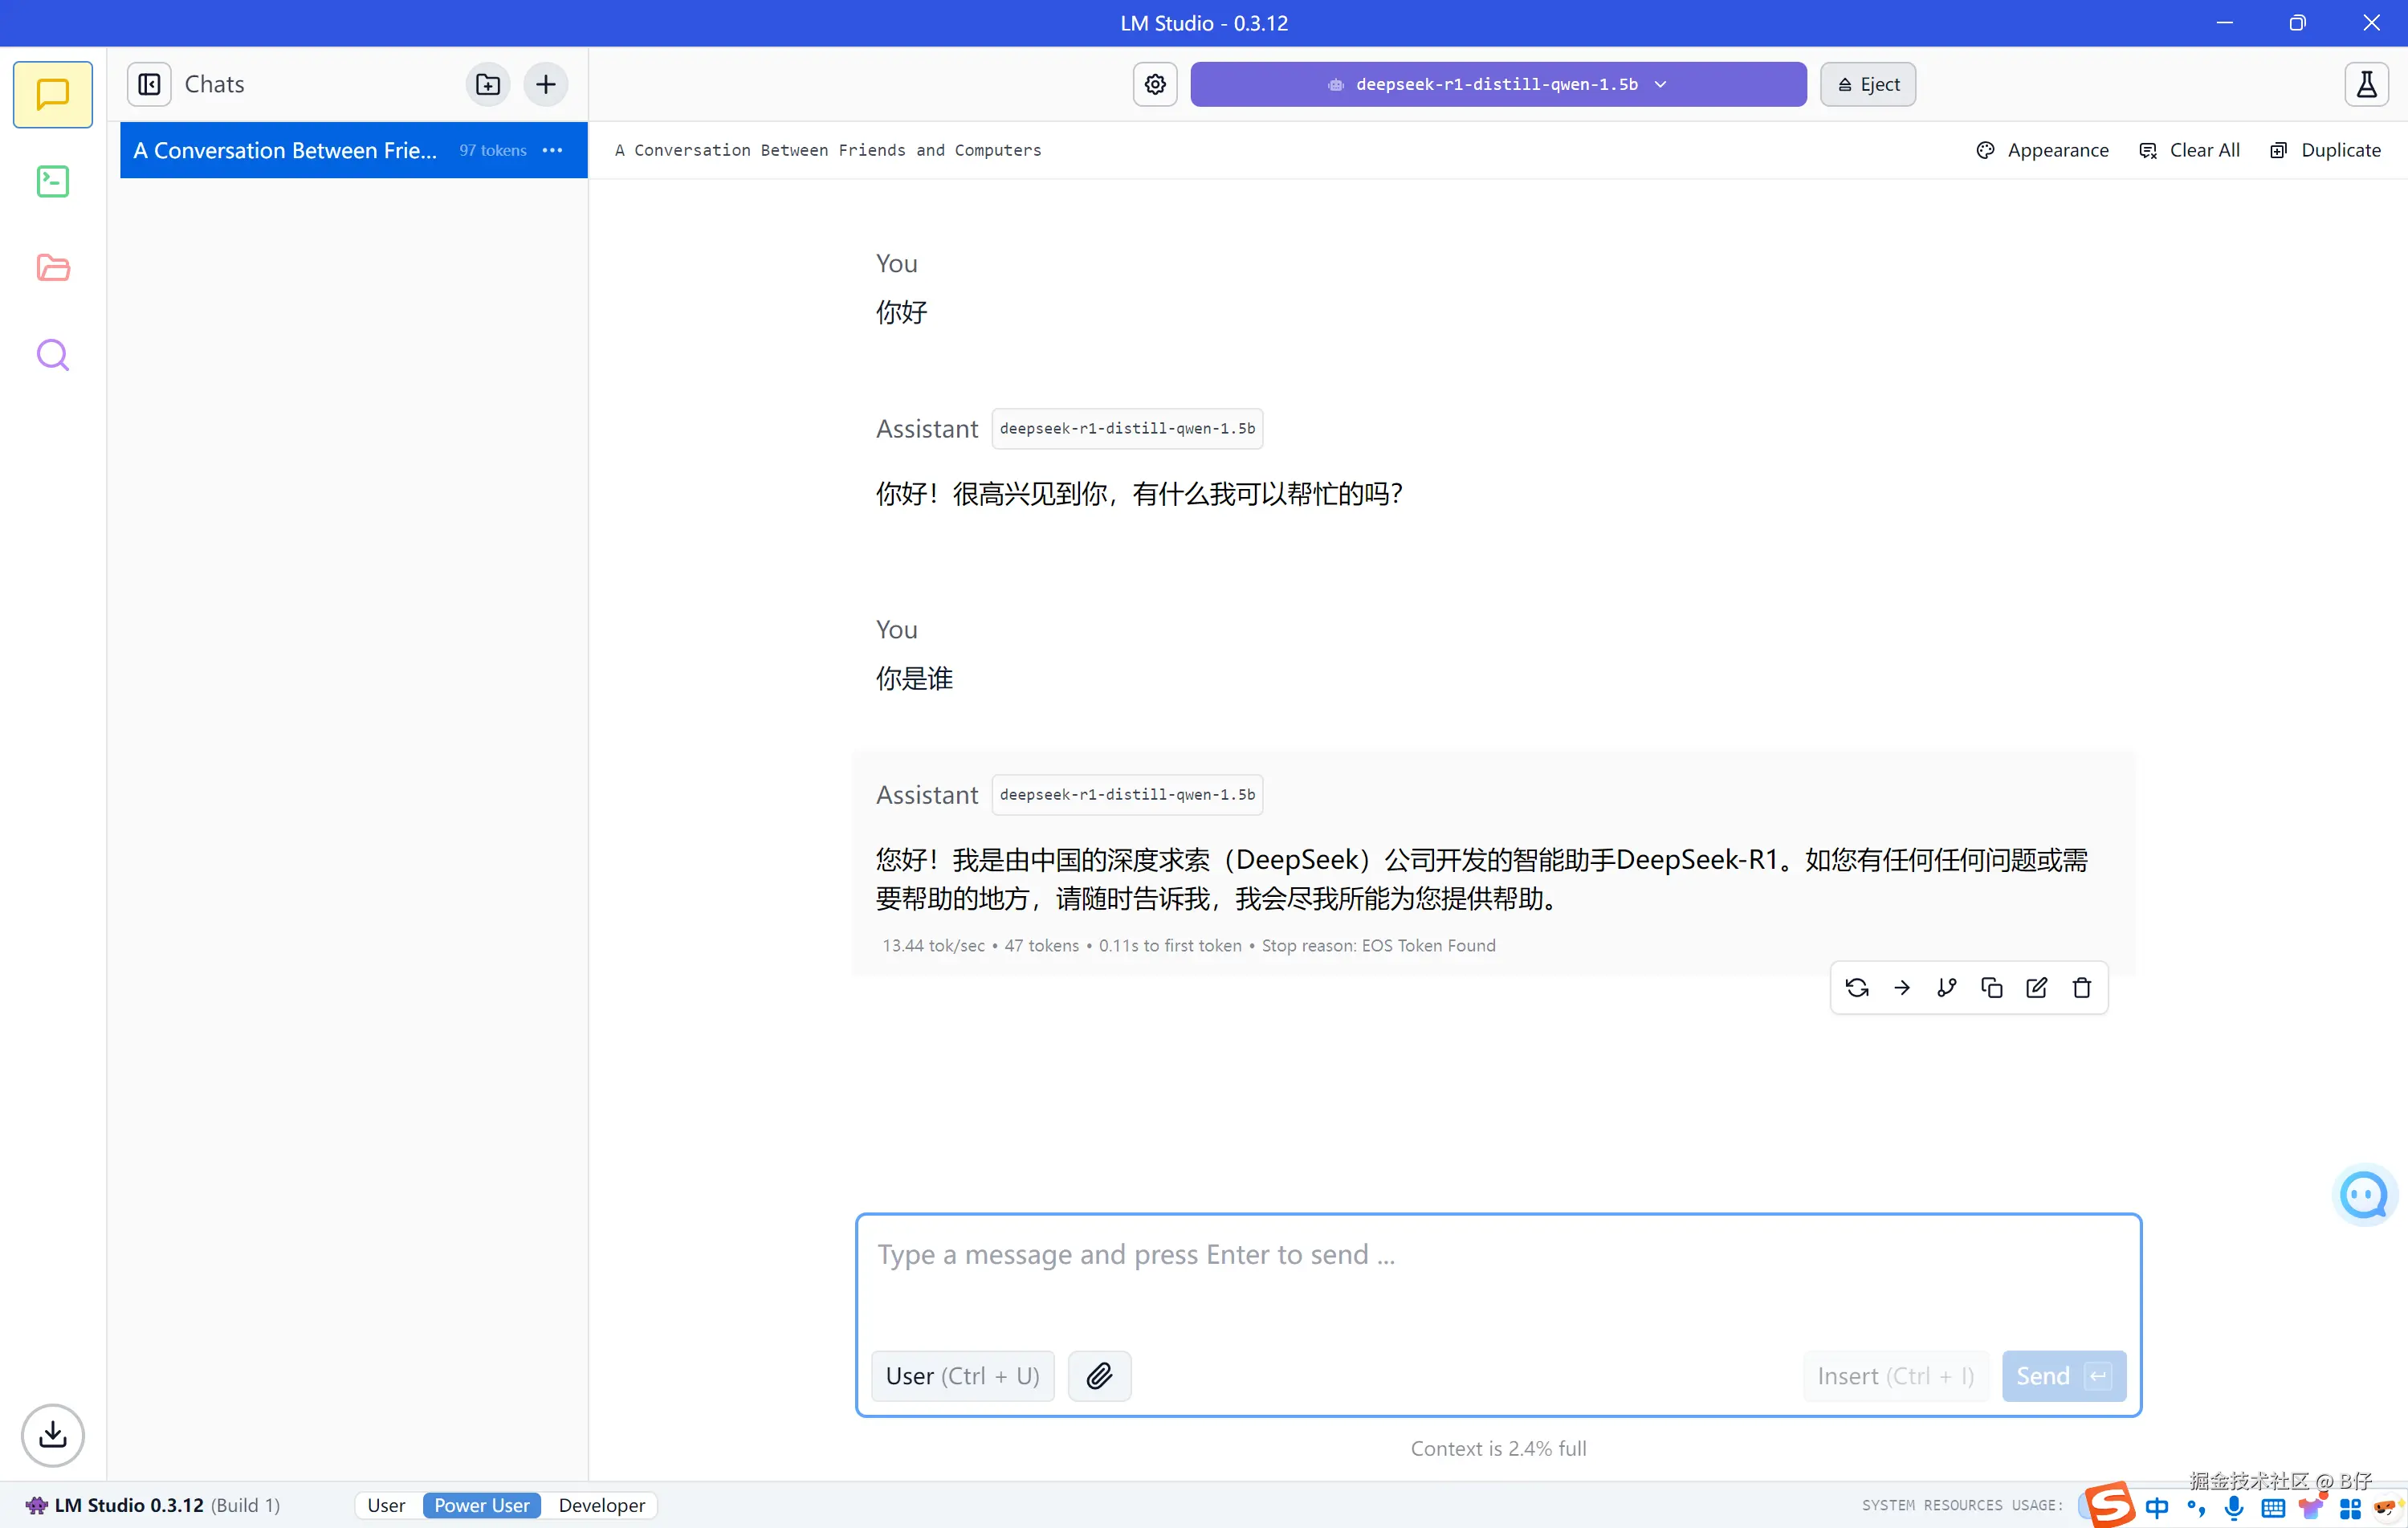
Task: Copy the last assistant message
Action: click(1991, 988)
